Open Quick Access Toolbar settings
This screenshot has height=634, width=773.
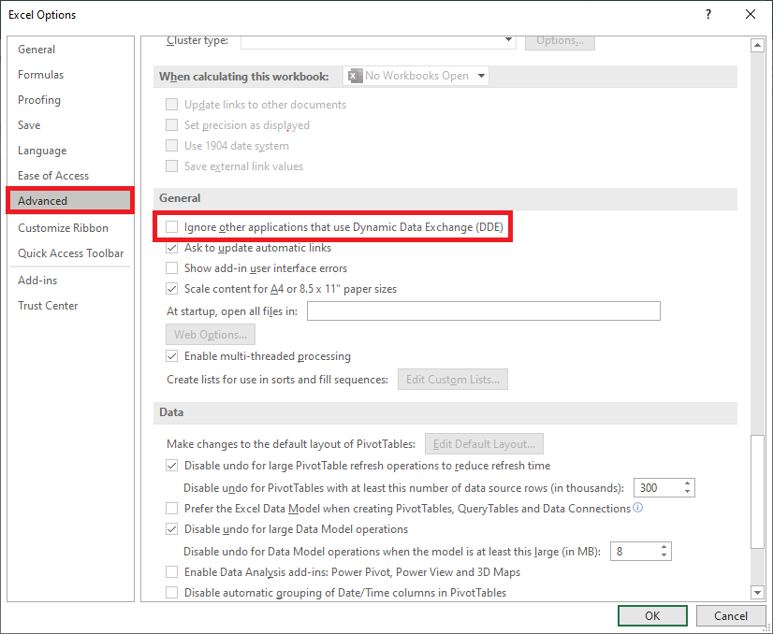coord(70,253)
